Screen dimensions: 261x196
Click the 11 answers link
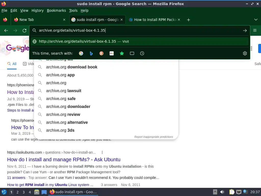(16, 178)
